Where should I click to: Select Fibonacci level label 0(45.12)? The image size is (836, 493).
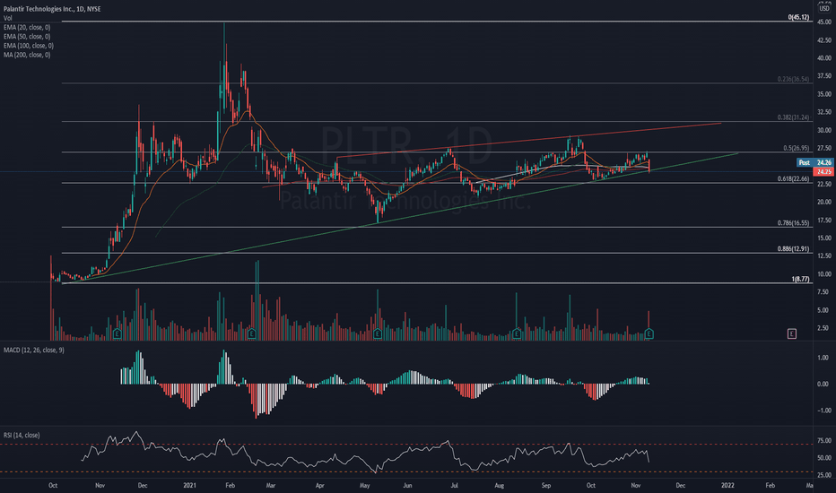pos(798,18)
